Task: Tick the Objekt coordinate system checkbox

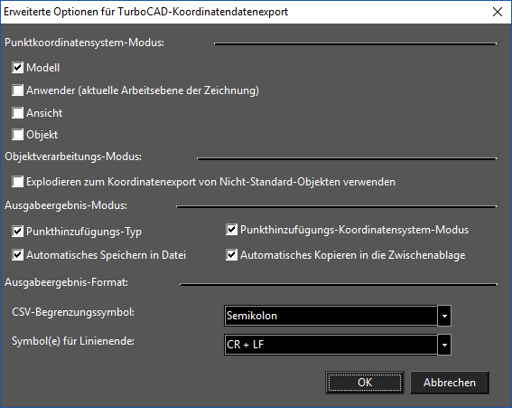Action: pyautogui.click(x=17, y=135)
